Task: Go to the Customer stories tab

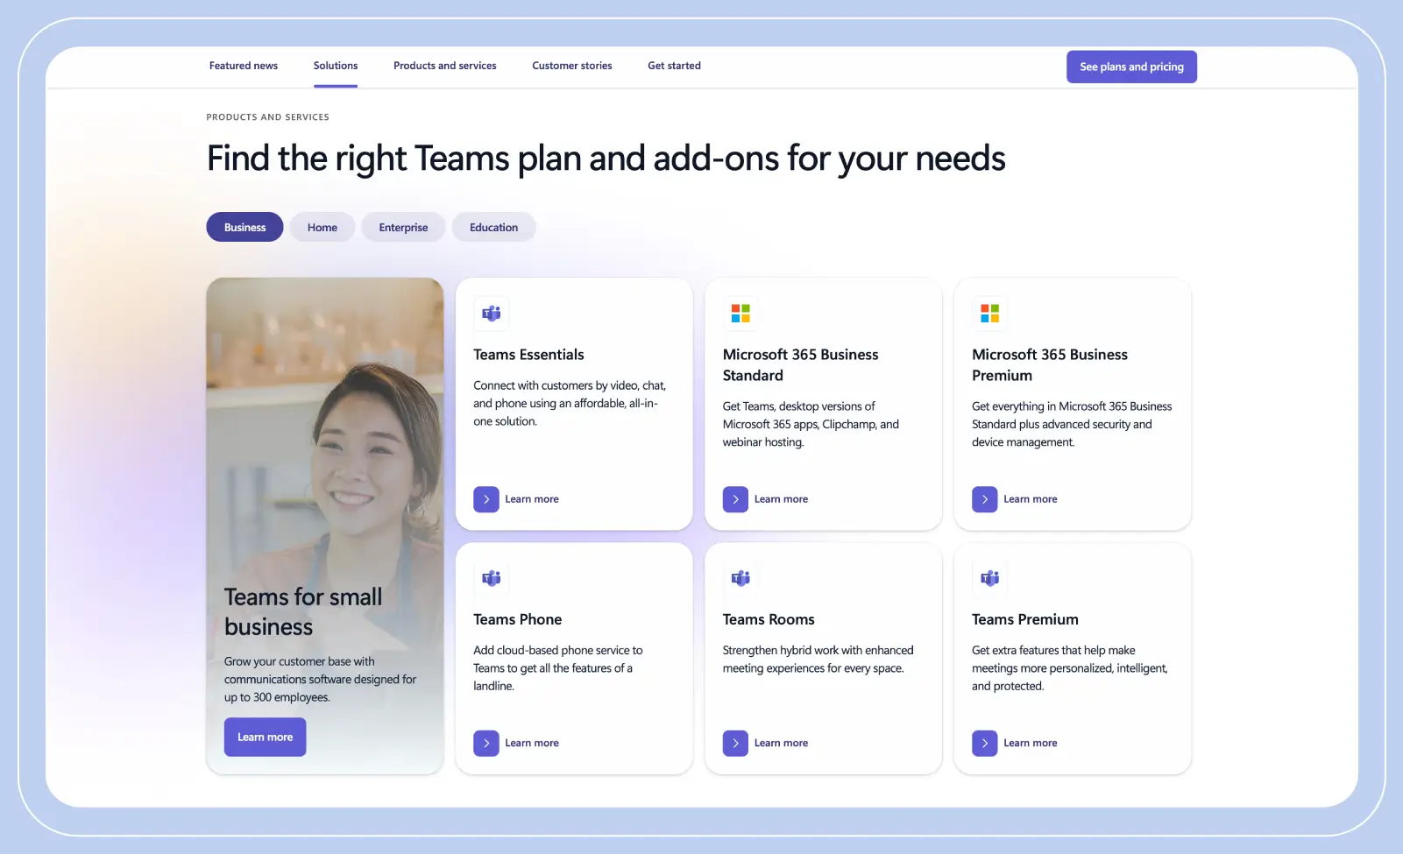Action: (x=571, y=66)
